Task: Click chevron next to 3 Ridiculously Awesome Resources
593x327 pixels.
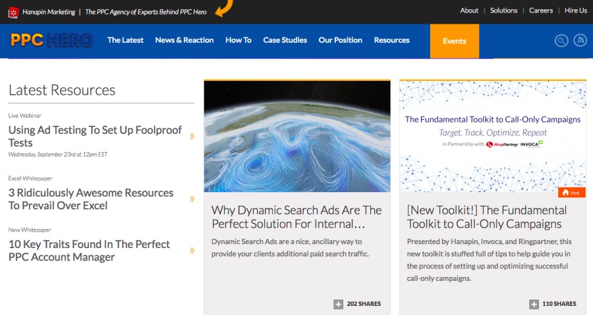Action: point(192,199)
